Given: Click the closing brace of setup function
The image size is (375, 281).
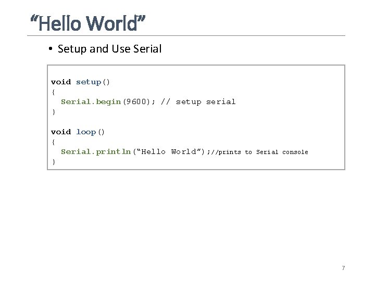Looking at the screenshot, I should [x=53, y=112].
